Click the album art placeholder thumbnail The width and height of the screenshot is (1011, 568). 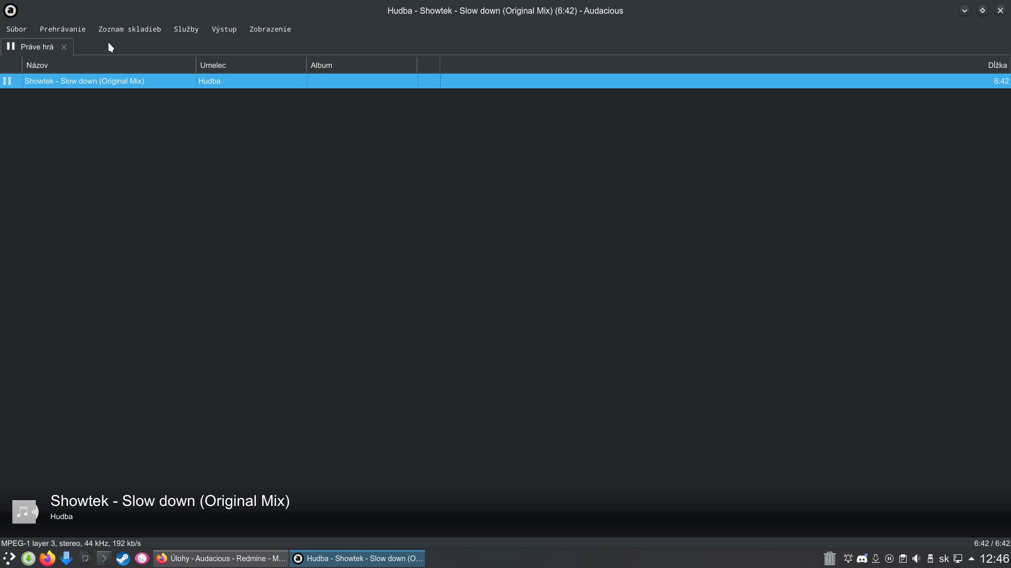point(25,512)
